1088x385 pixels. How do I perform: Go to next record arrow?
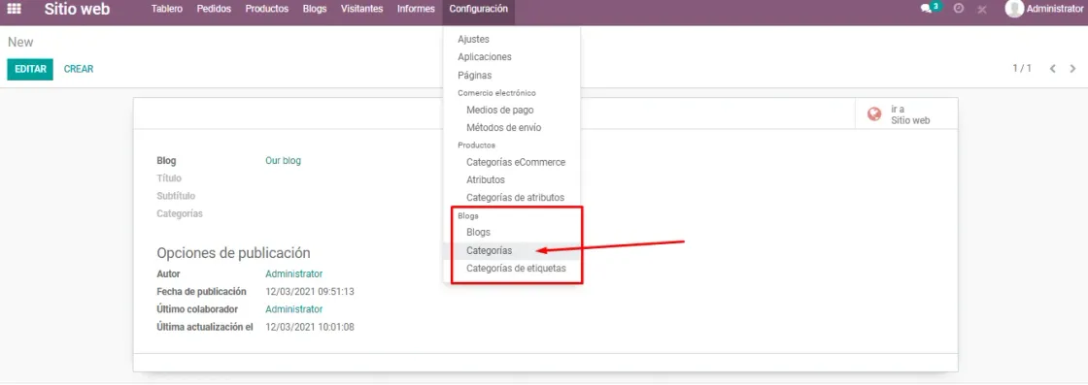coord(1072,69)
